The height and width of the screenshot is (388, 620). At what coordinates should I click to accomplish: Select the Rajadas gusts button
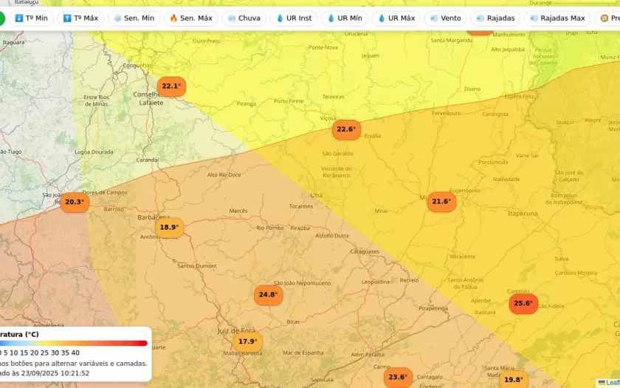click(495, 18)
